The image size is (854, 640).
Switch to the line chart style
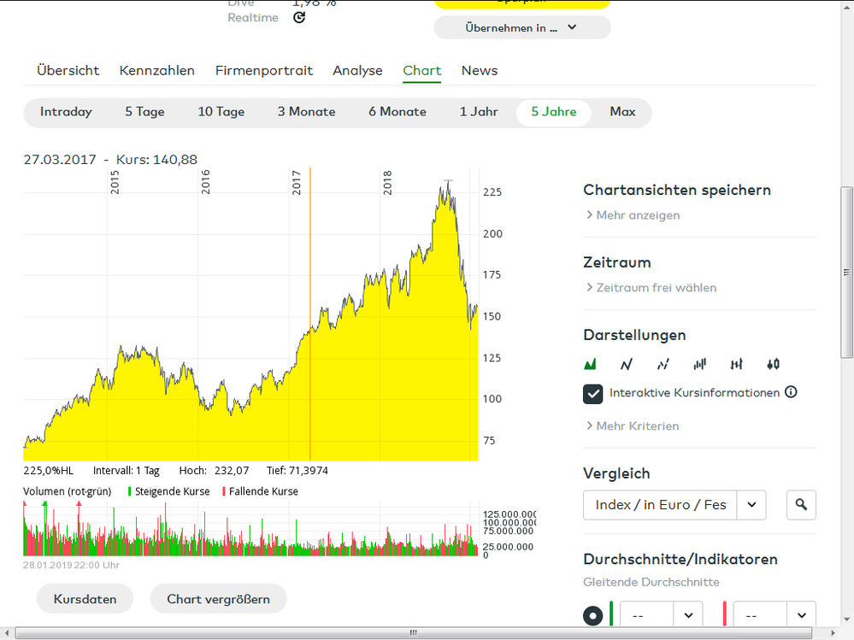pyautogui.click(x=627, y=364)
